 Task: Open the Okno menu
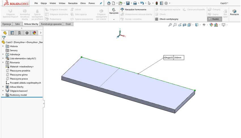[x=83, y=3]
